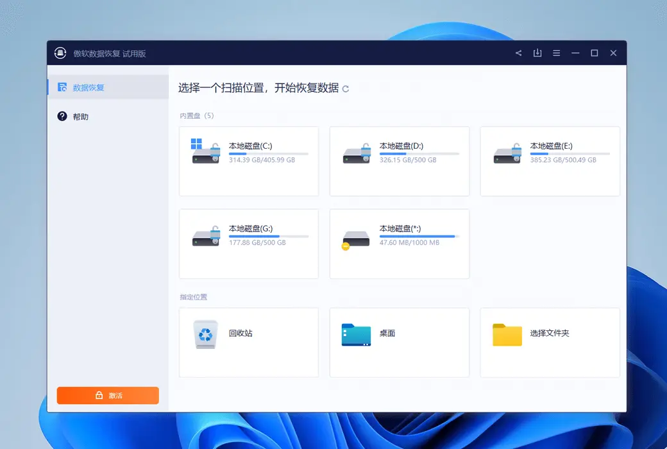Viewport: 667px width, 449px height.
Task: Click the 桌面 label
Action: [387, 334]
